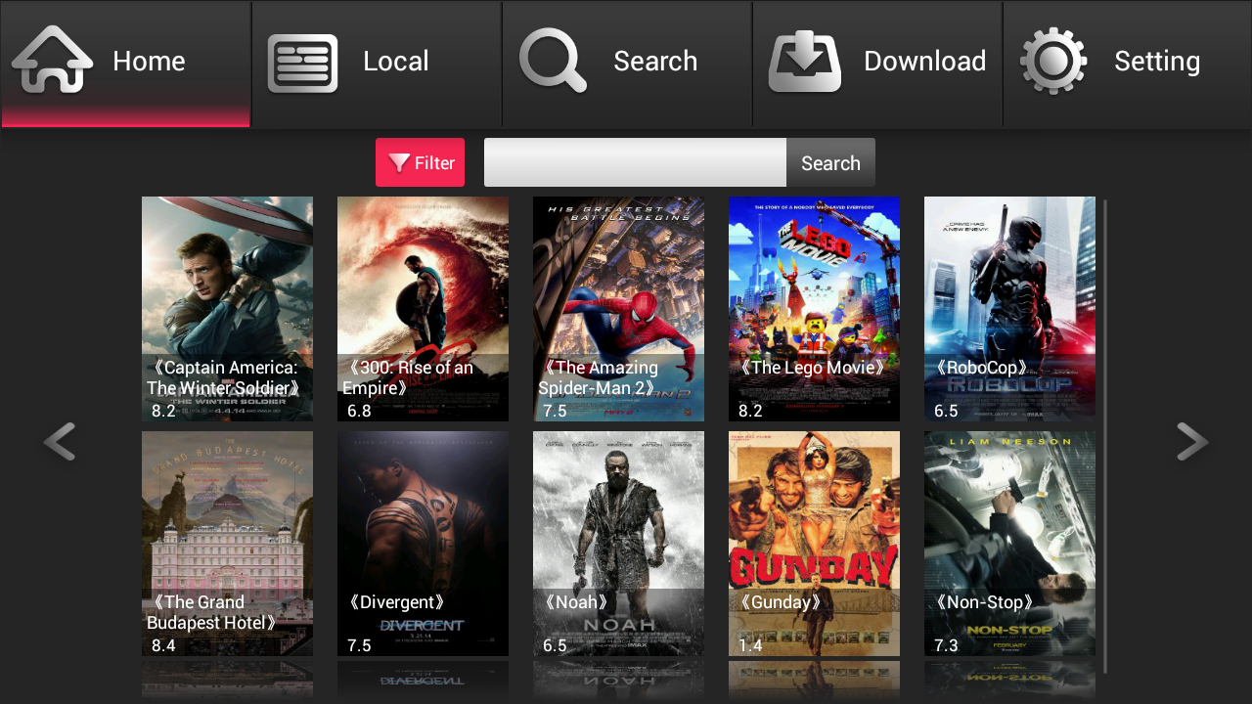Click the Search button beside the text field
Image resolution: width=1252 pixels, height=704 pixels.
coord(830,162)
